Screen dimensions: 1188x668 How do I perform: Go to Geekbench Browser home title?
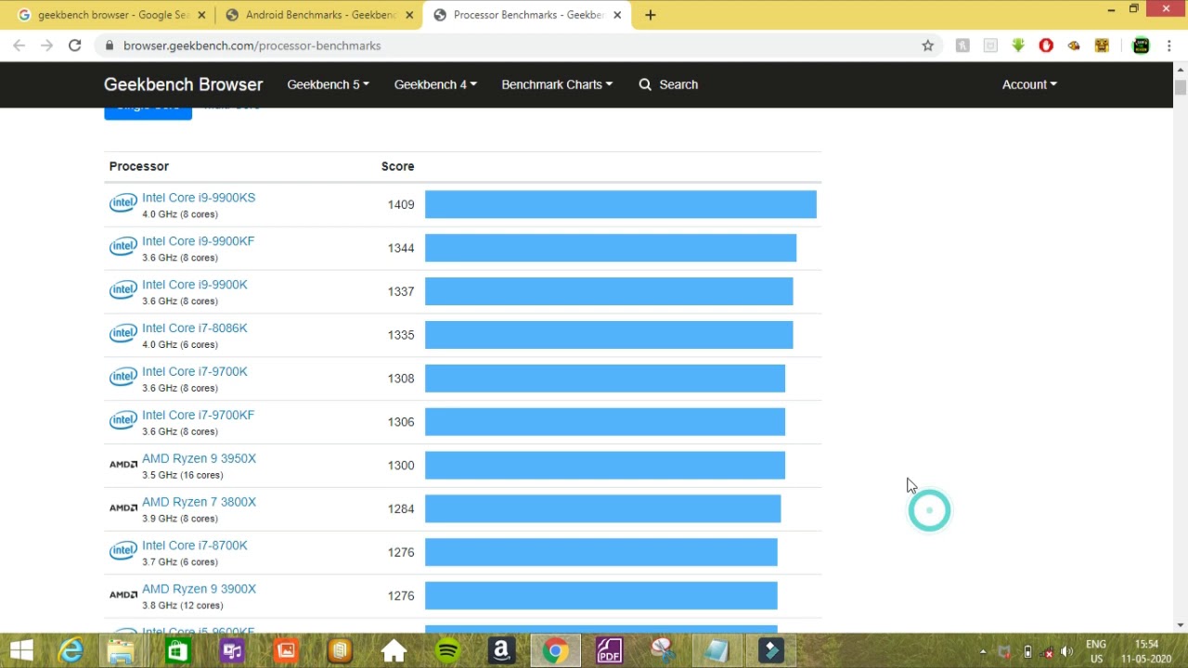pos(184,84)
